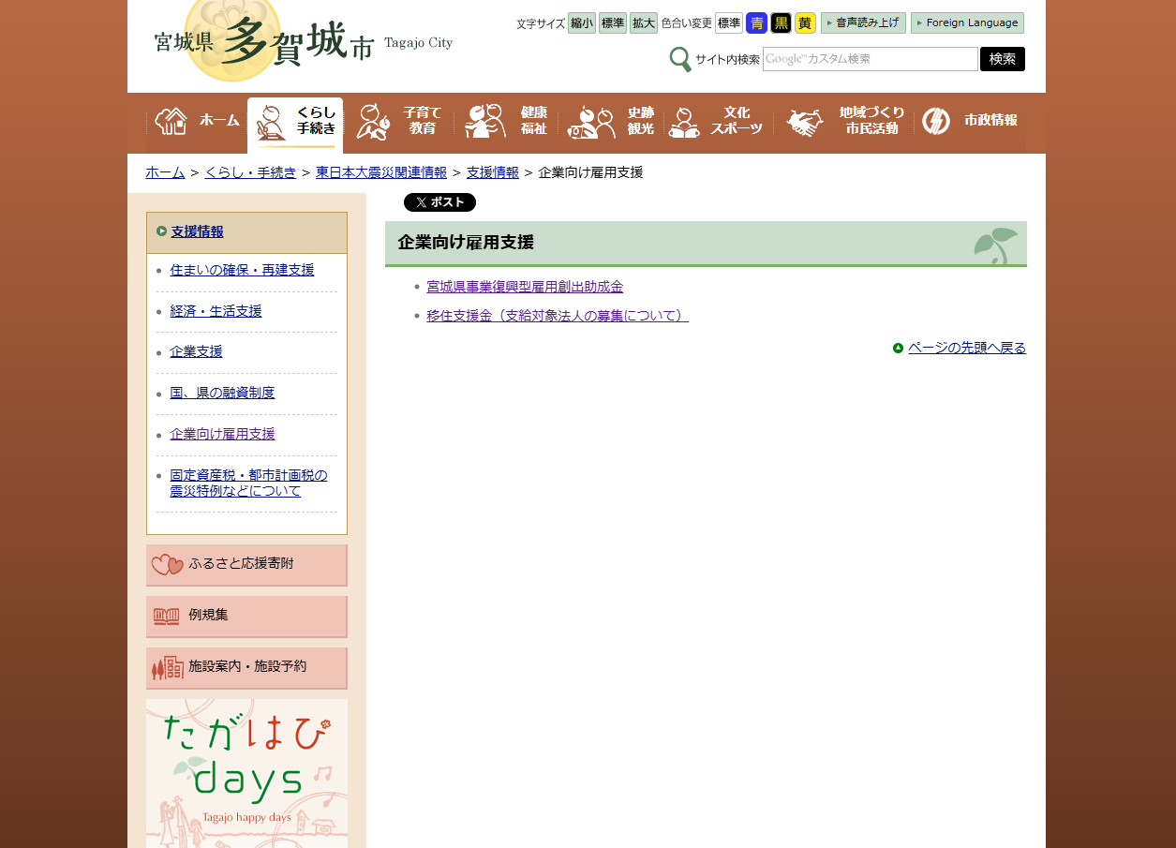Open sidebar heading 支援情報

[197, 231]
